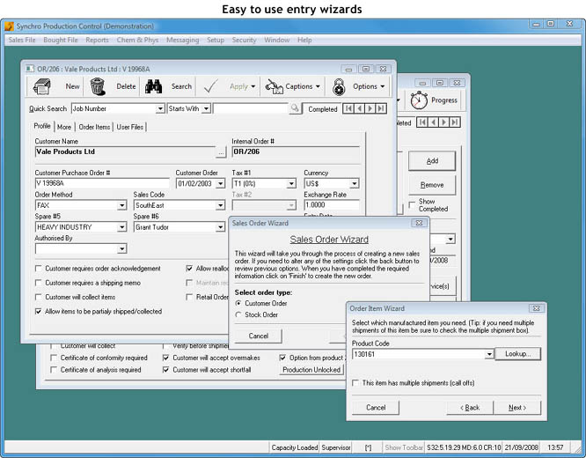Click the Remove button
This screenshot has height=458, width=586.
pyautogui.click(x=432, y=185)
